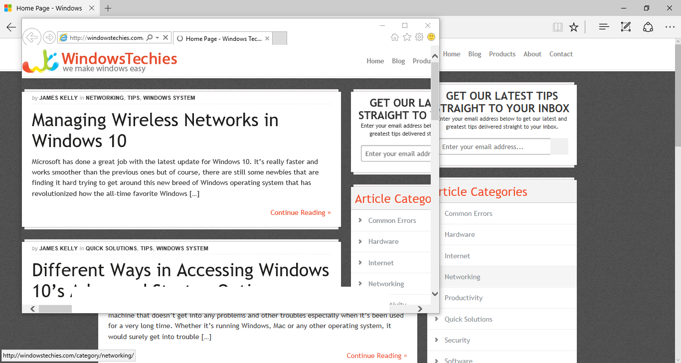This screenshot has height=363, width=681.
Task: Open the IE address bar dropdown
Action: click(156, 37)
